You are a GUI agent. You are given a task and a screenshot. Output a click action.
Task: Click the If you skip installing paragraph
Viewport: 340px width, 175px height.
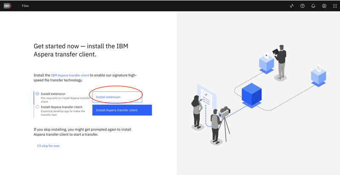click(82, 132)
